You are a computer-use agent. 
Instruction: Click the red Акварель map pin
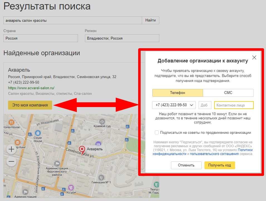point(82,149)
